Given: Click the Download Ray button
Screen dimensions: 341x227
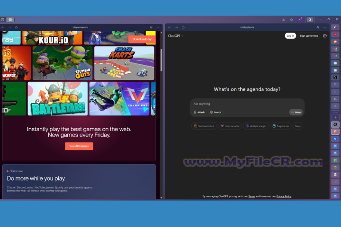Looking at the screenshot, I should 142,39.
